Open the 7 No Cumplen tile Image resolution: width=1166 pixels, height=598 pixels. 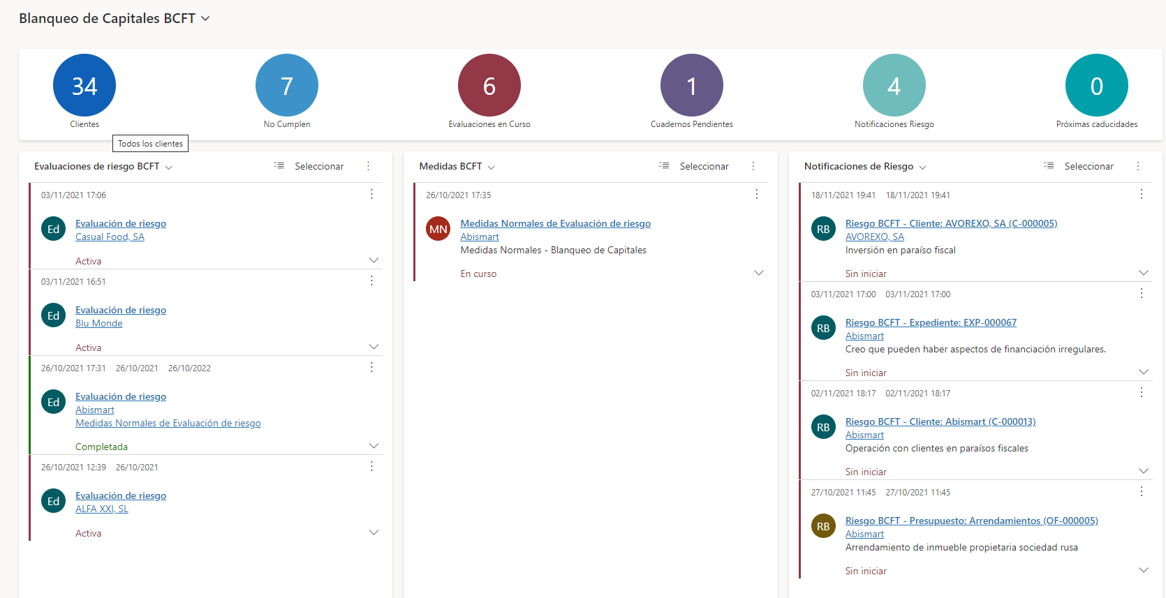point(287,85)
